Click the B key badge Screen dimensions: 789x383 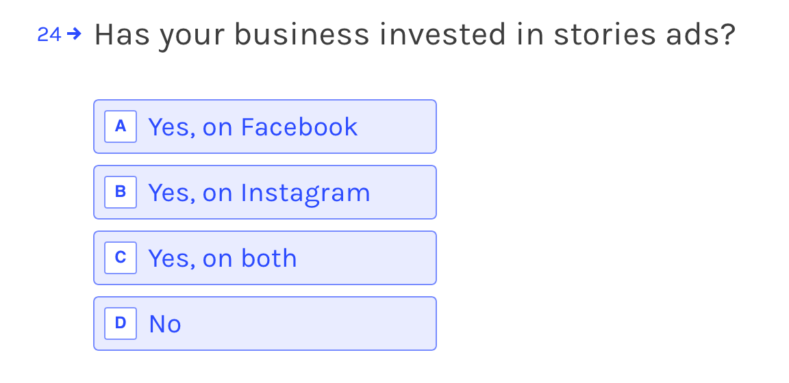pyautogui.click(x=121, y=192)
